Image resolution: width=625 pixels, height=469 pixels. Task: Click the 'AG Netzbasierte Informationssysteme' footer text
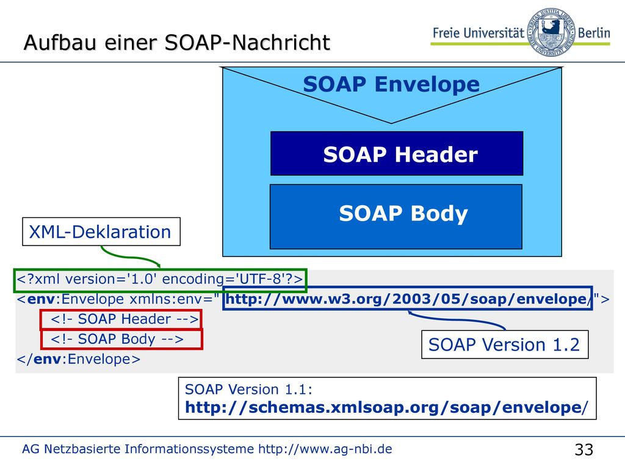coord(138,449)
